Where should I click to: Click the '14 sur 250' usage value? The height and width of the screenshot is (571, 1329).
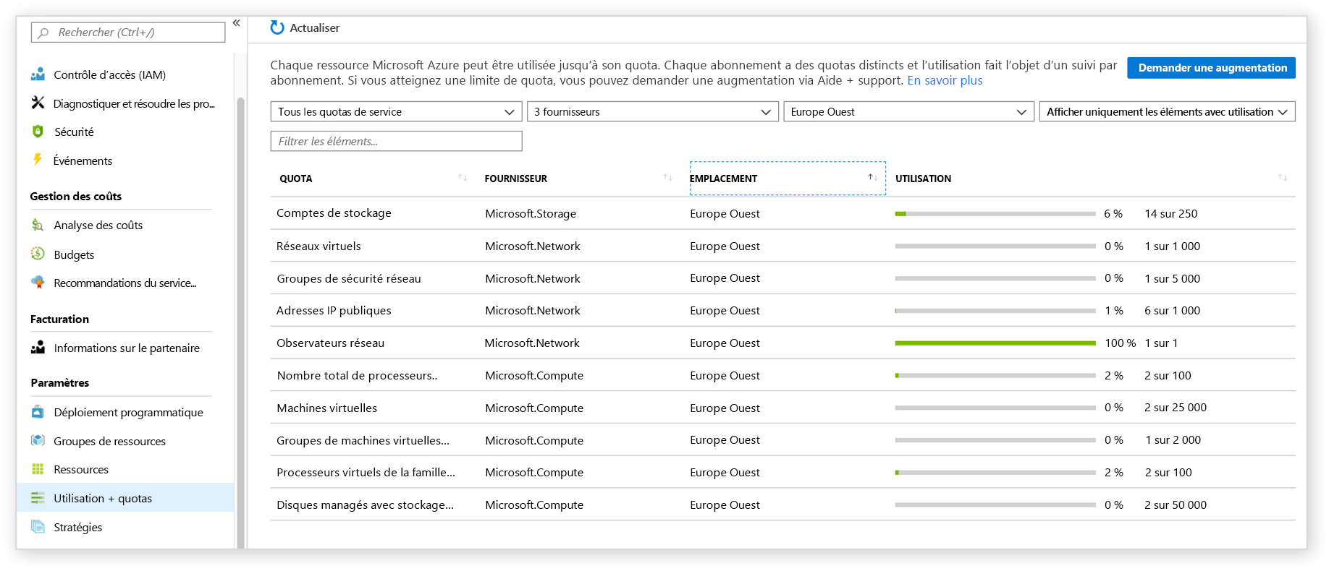click(1170, 214)
